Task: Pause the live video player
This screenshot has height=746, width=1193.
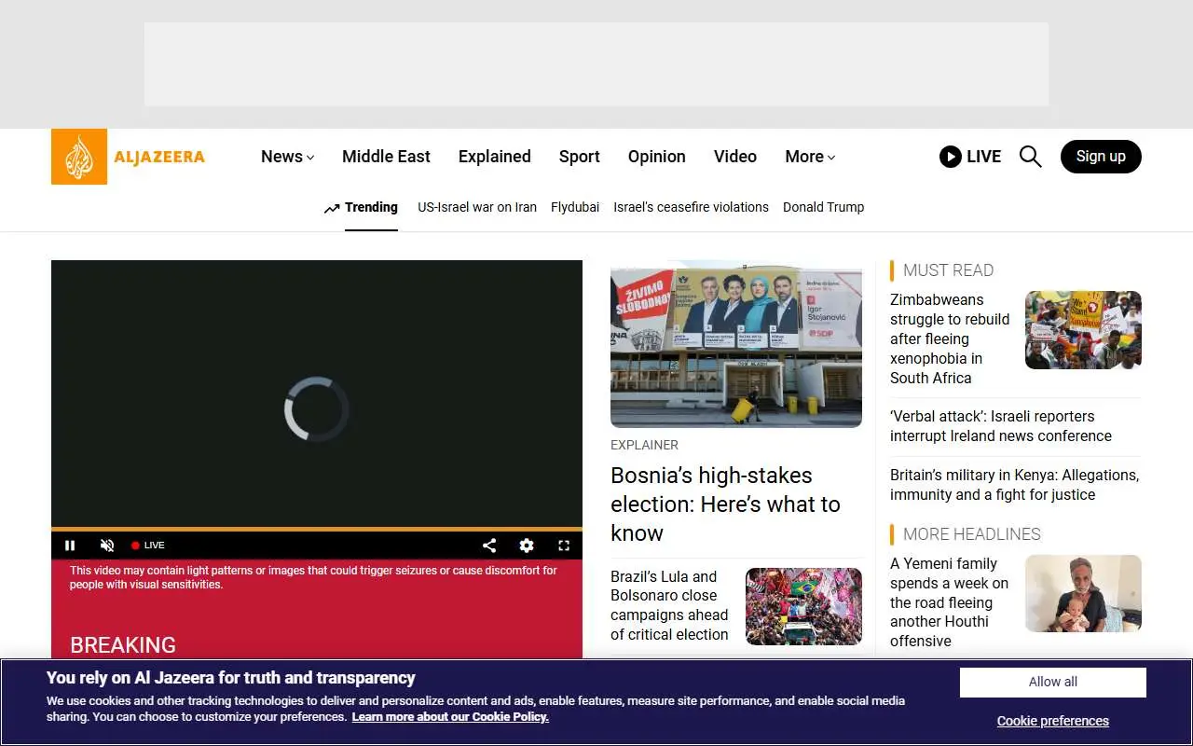Action: click(70, 546)
